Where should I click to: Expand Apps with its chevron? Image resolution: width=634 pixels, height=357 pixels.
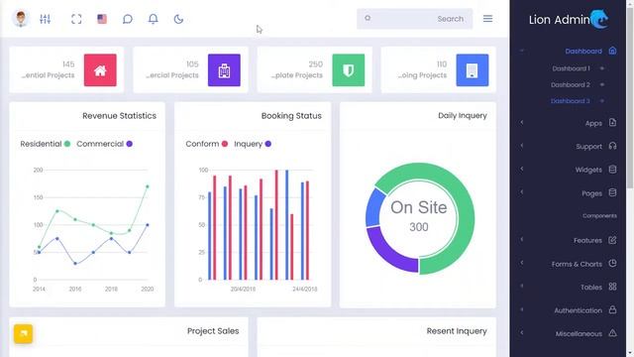(x=522, y=122)
